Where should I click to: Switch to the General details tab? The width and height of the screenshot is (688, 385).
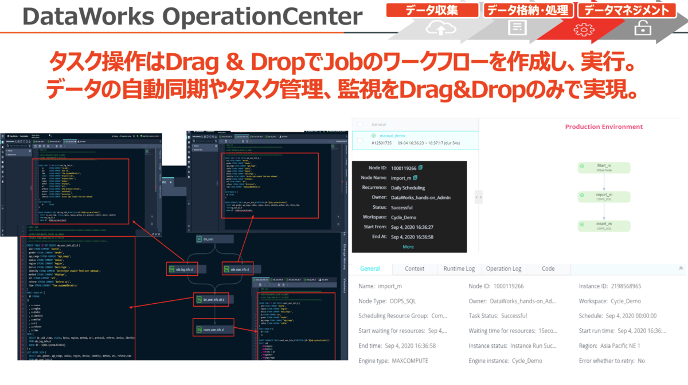click(370, 268)
